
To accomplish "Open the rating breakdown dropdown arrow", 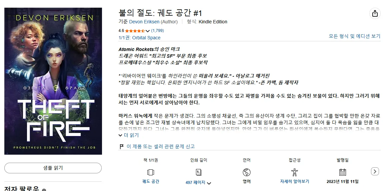I will pyautogui.click(x=148, y=31).
